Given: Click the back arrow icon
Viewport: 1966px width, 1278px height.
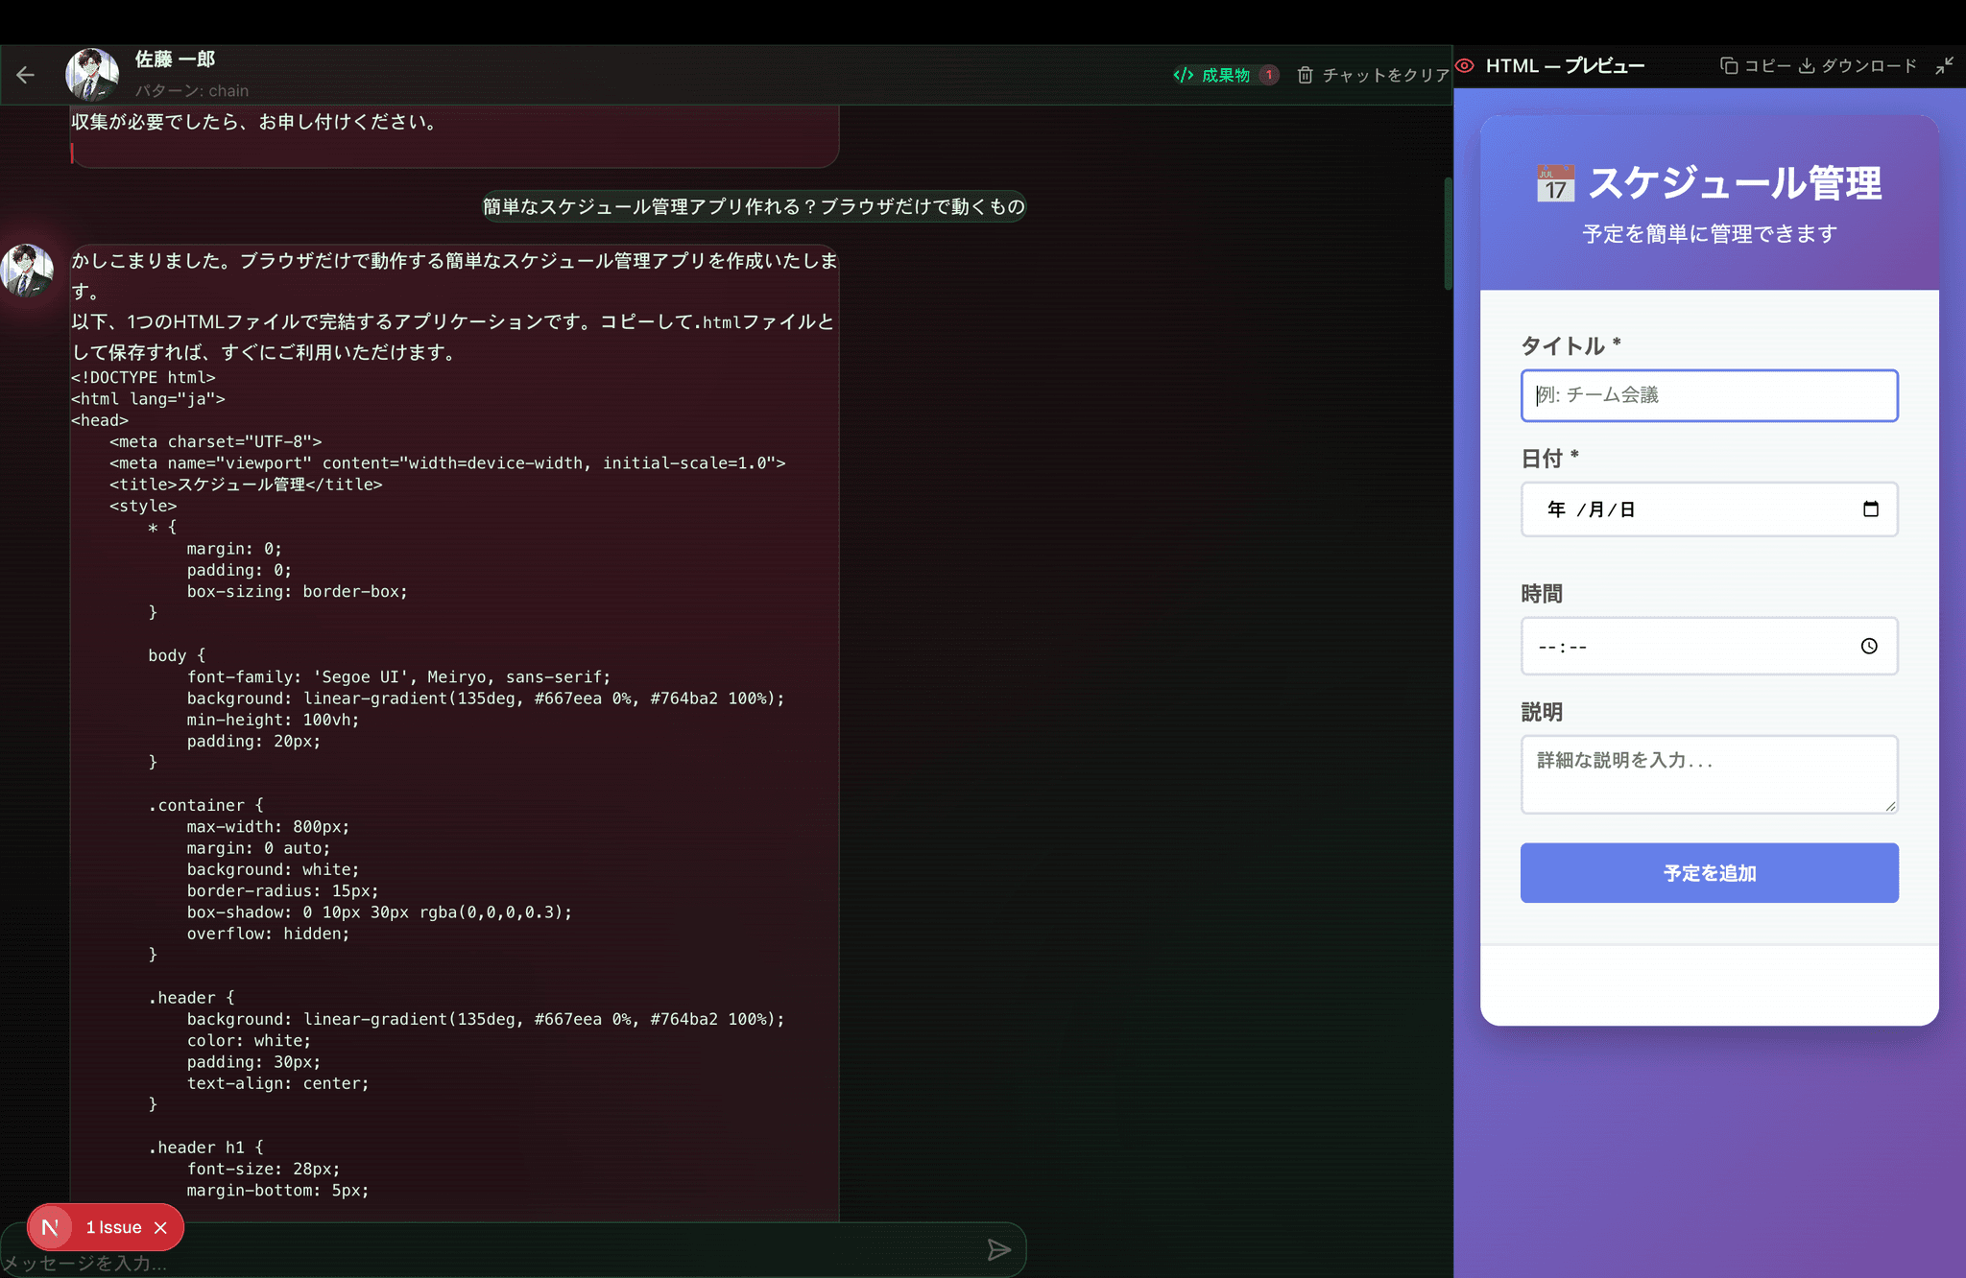Looking at the screenshot, I should pyautogui.click(x=26, y=75).
